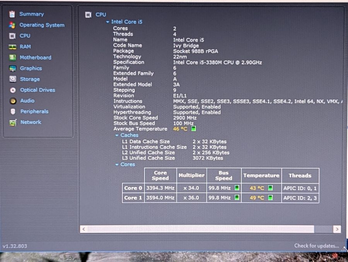Click the version text v1.32.803
This screenshot has width=348, height=262.
15,246
